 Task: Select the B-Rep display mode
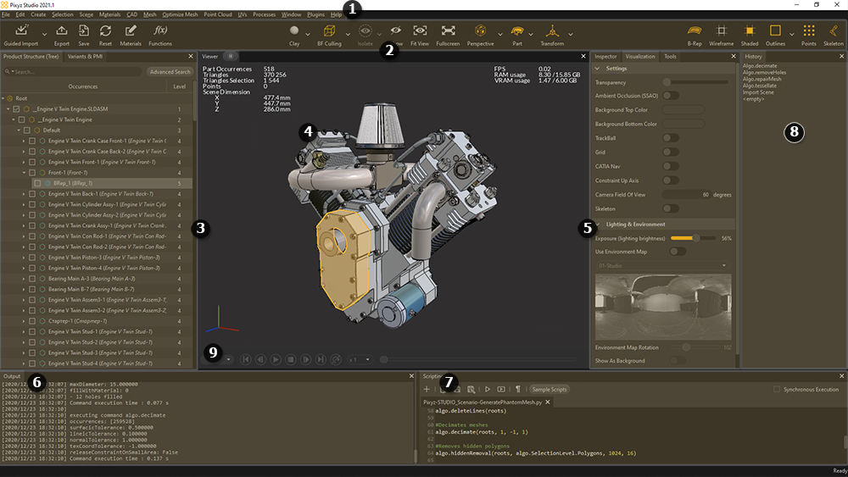coord(693,31)
